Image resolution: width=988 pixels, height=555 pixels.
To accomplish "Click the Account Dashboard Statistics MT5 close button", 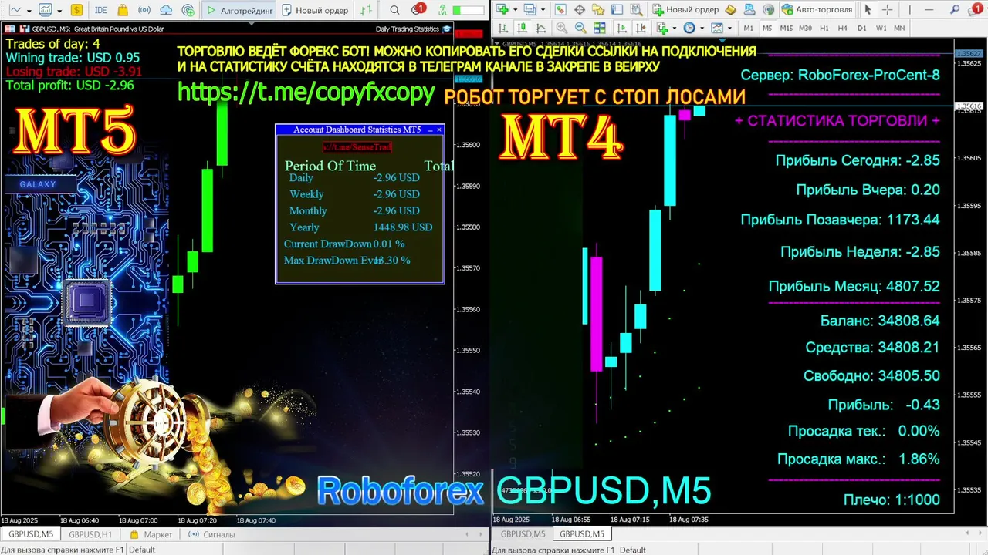I will tap(439, 129).
